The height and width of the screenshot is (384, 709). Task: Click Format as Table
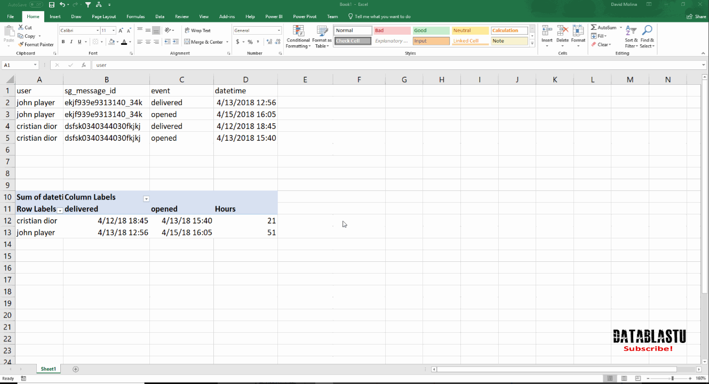click(322, 37)
